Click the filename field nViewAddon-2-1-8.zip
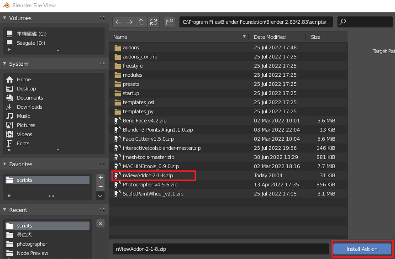 pos(221,249)
